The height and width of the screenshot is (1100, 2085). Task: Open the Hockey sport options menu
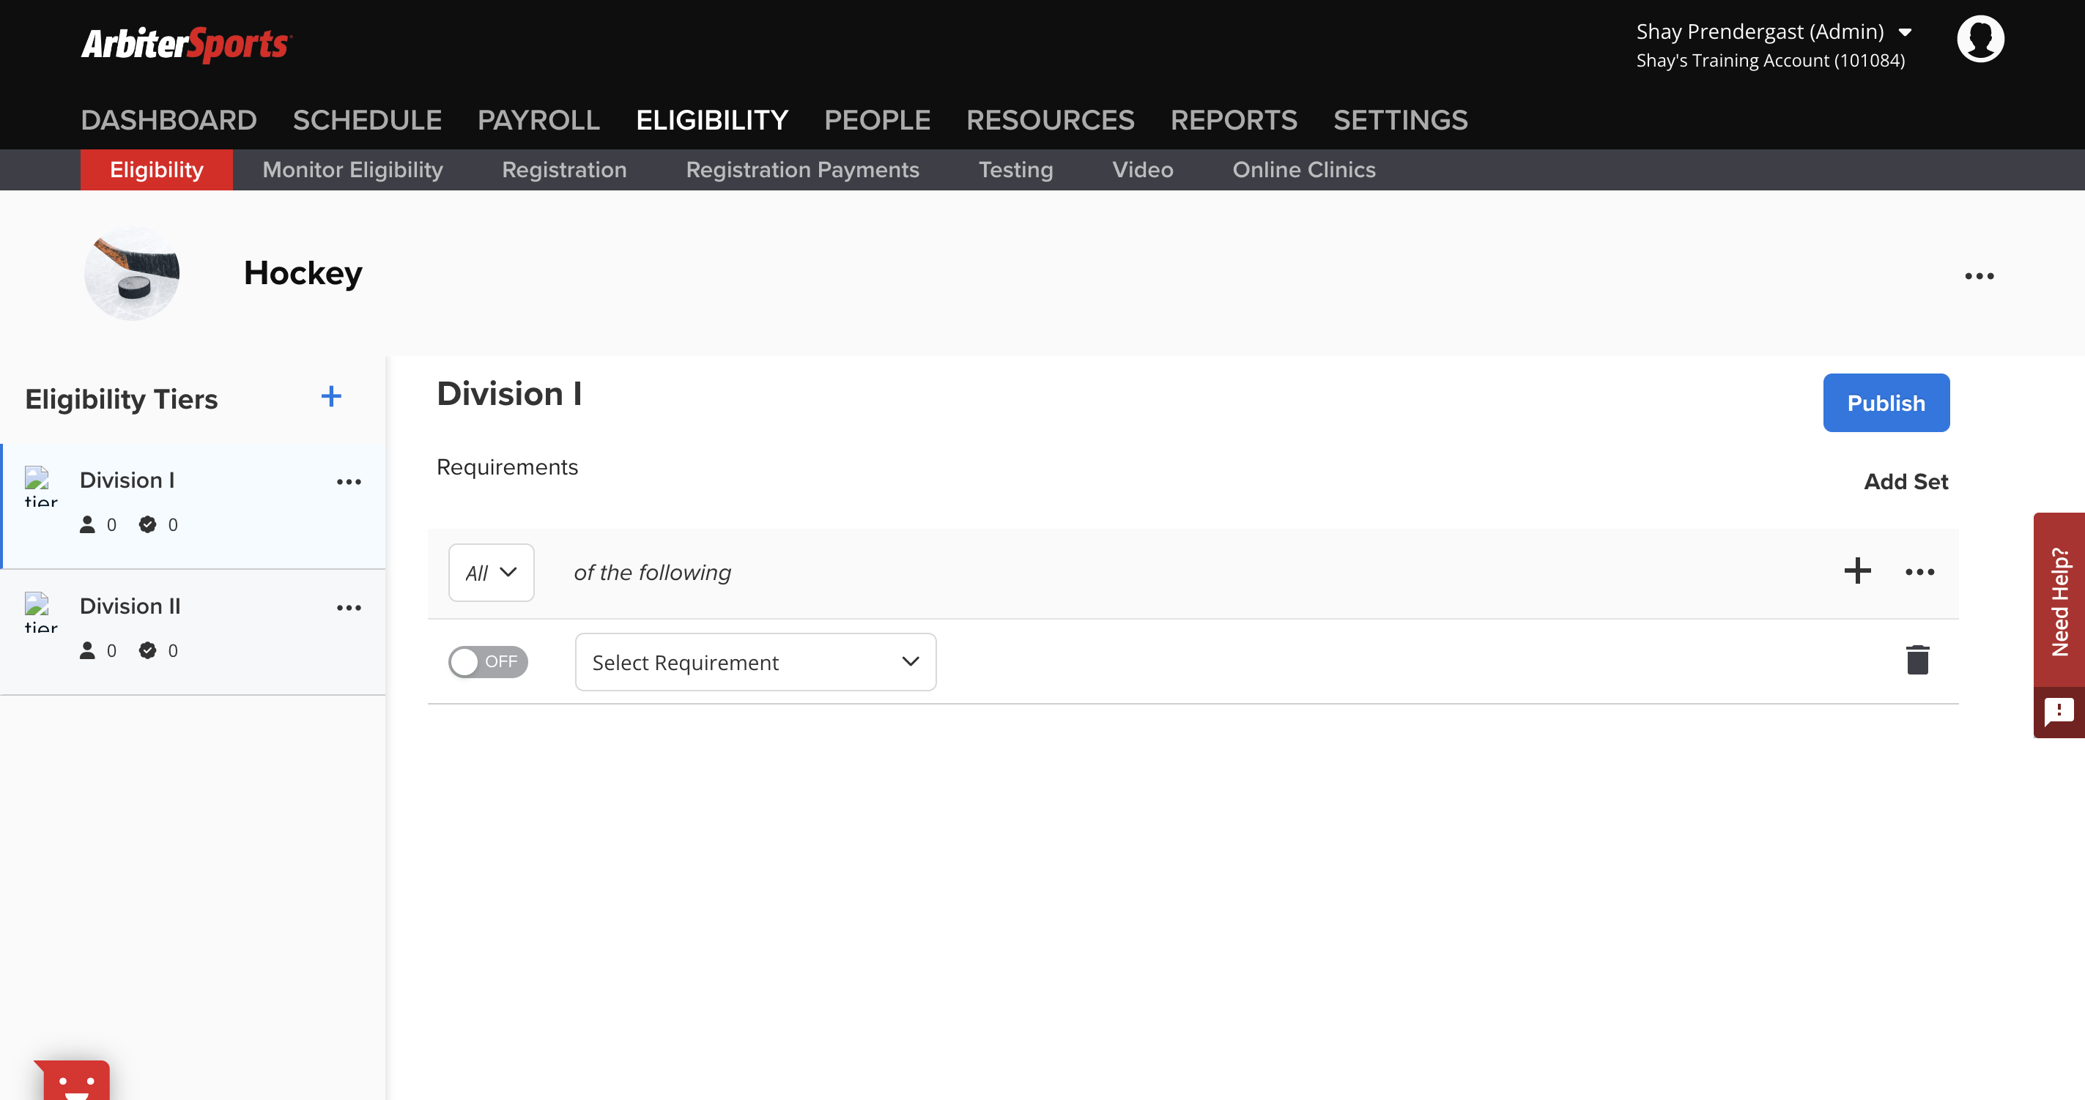[1980, 276]
